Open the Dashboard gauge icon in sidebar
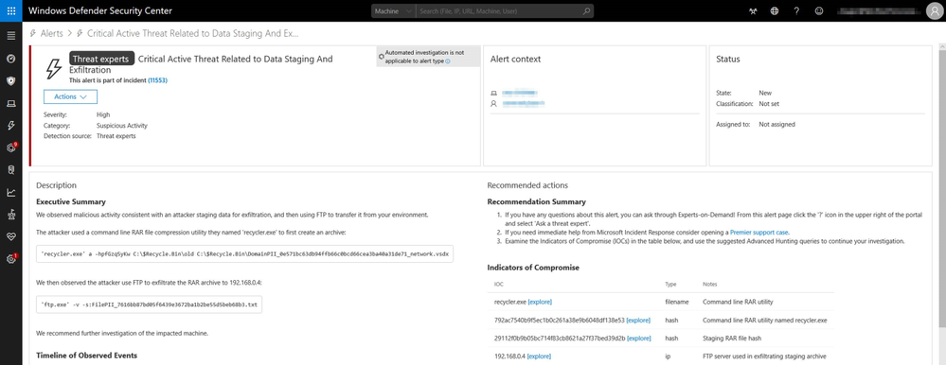The image size is (946, 365). [10, 59]
